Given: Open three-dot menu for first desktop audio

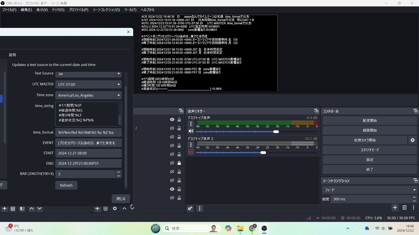Looking at the screenshot, I should tap(191, 124).
